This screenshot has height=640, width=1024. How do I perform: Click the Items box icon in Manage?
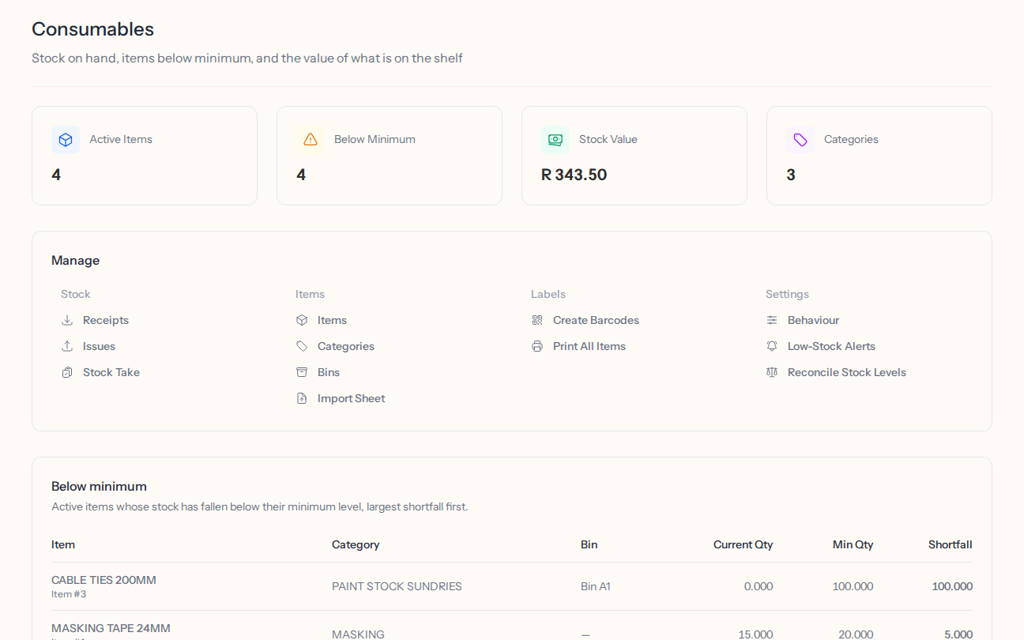pos(302,320)
